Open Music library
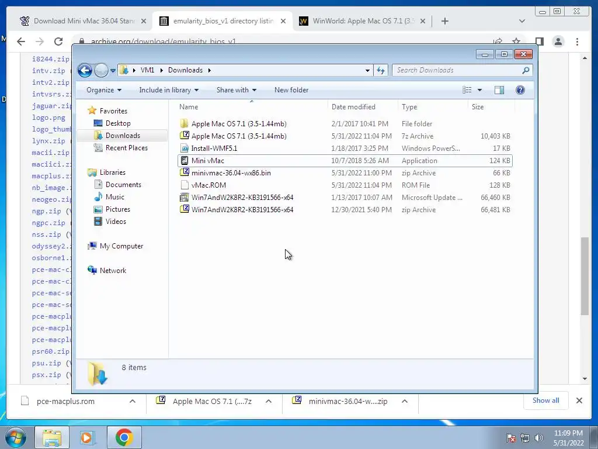 tap(115, 197)
